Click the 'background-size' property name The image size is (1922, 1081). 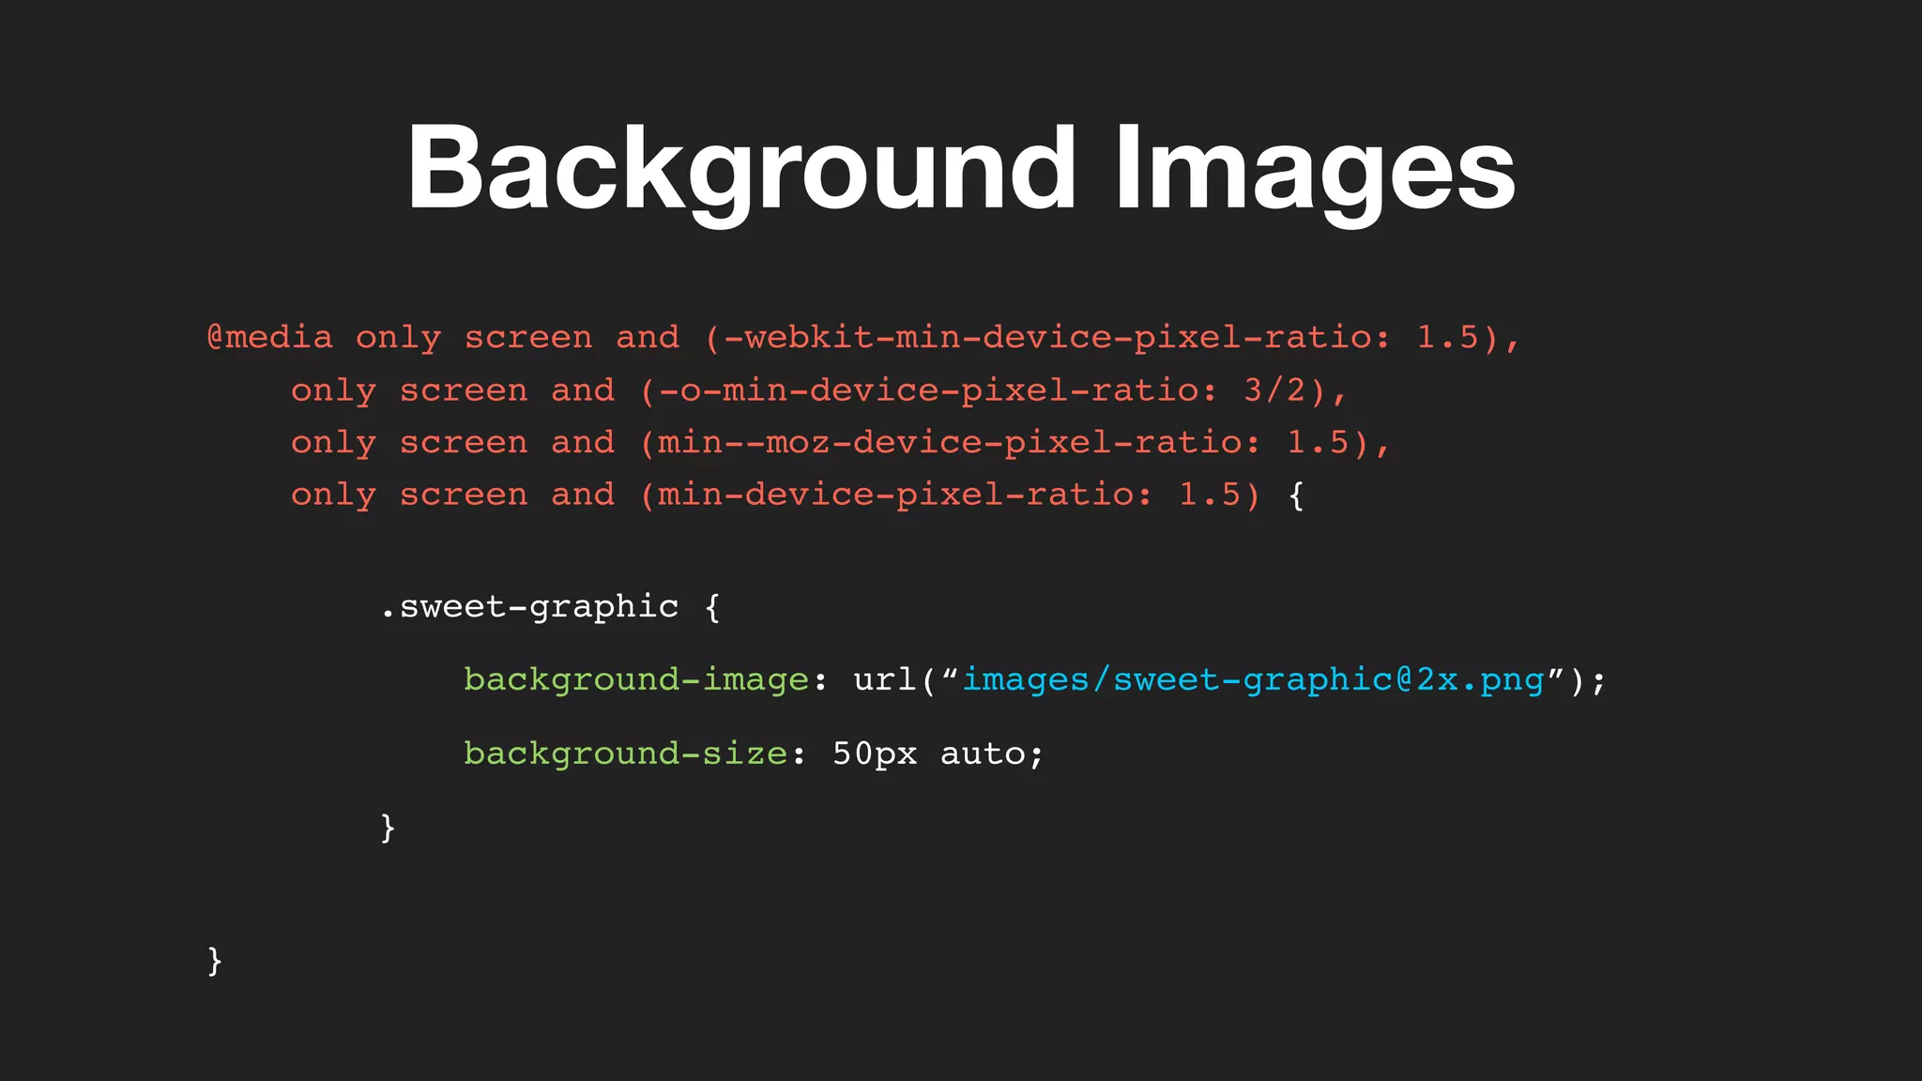click(626, 754)
